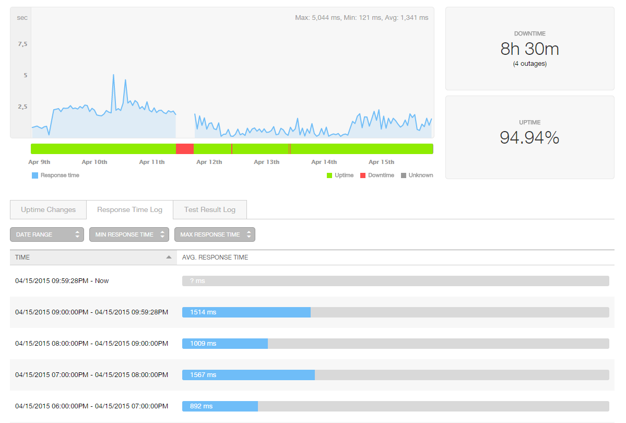Click the large red downtime segment on status bar

click(x=185, y=149)
